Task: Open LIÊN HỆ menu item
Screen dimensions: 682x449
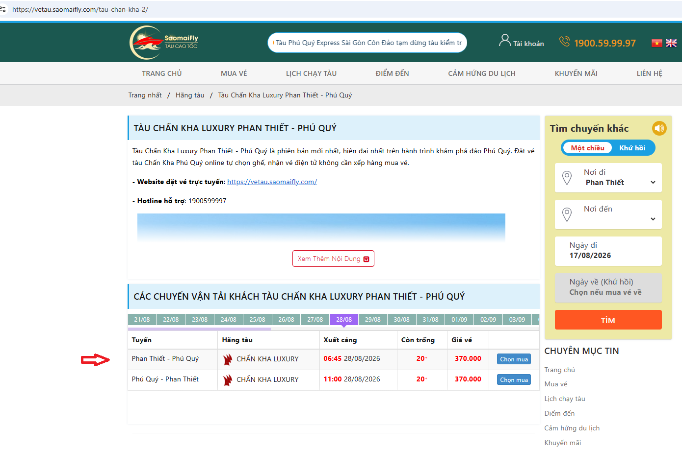Action: (x=650, y=73)
